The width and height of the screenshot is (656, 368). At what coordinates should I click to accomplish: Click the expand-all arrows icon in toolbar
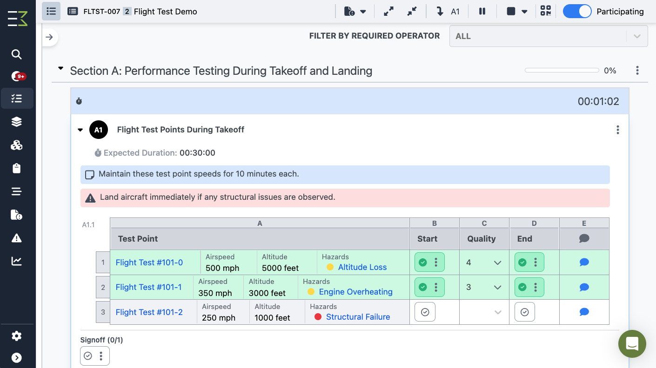tap(388, 11)
